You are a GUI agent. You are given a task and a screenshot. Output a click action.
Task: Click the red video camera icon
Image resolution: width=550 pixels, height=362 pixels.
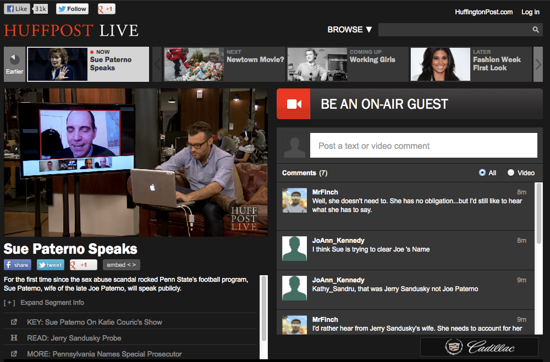tap(294, 104)
